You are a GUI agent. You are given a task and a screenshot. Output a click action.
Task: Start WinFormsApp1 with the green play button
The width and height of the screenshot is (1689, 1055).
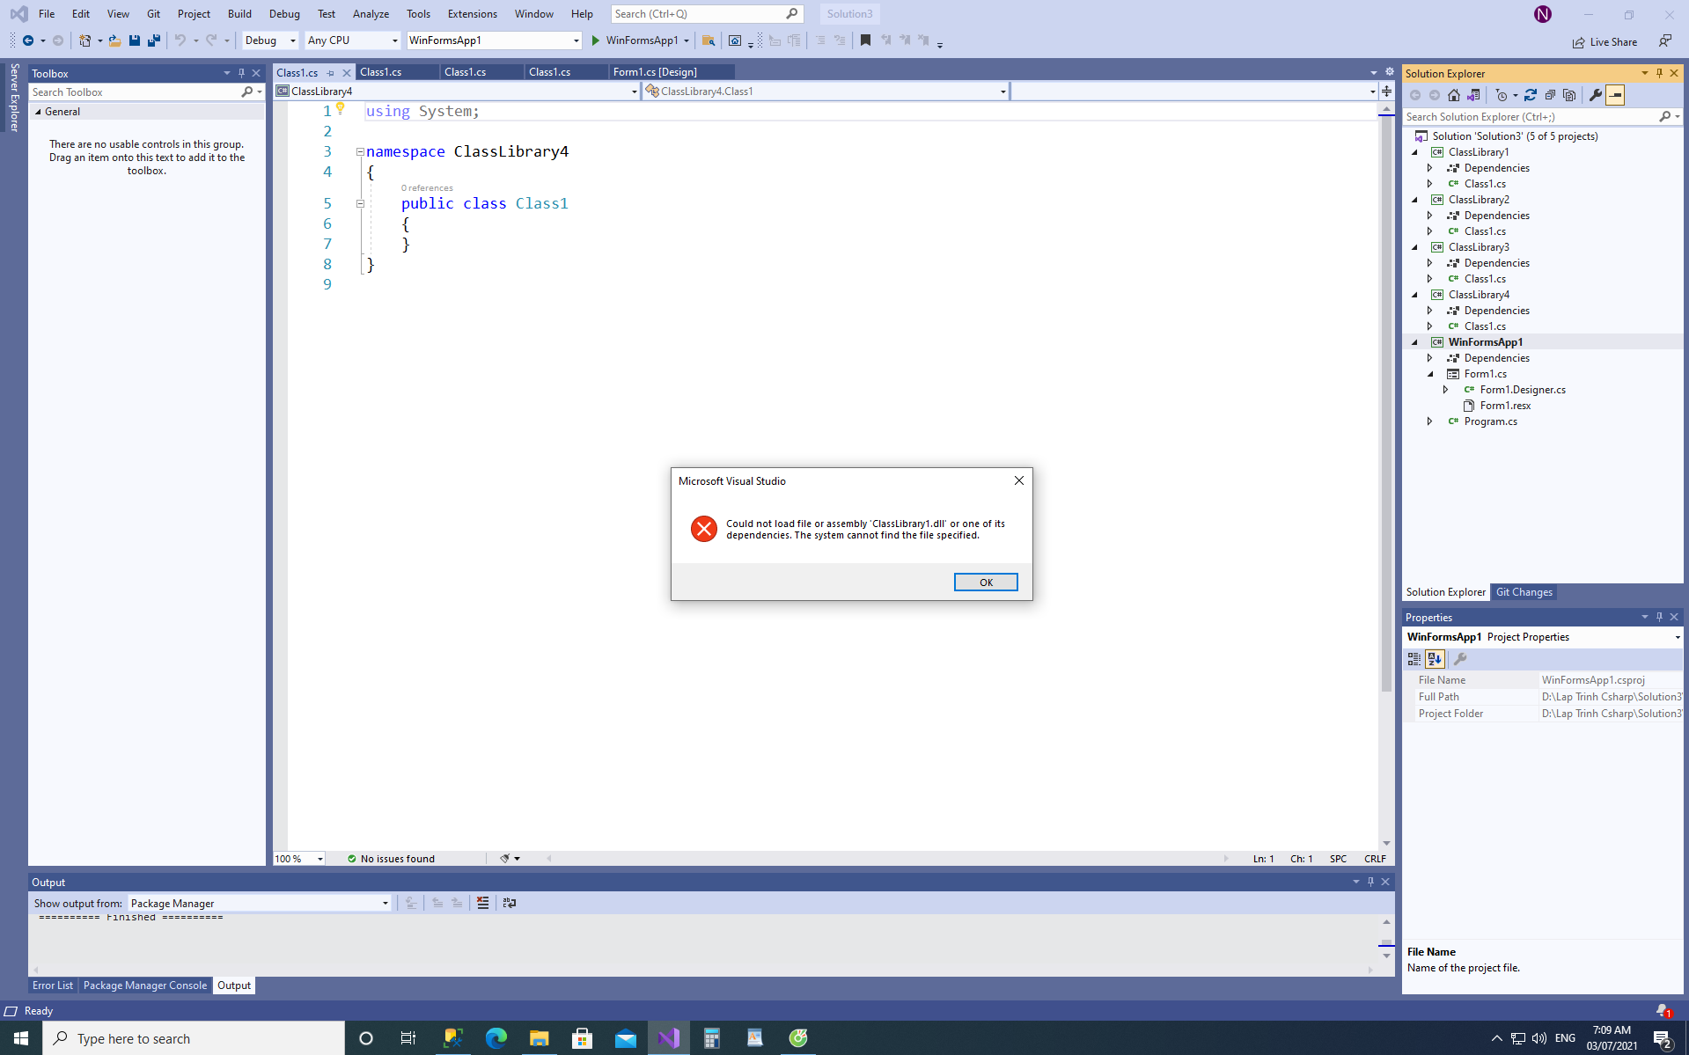pos(596,40)
